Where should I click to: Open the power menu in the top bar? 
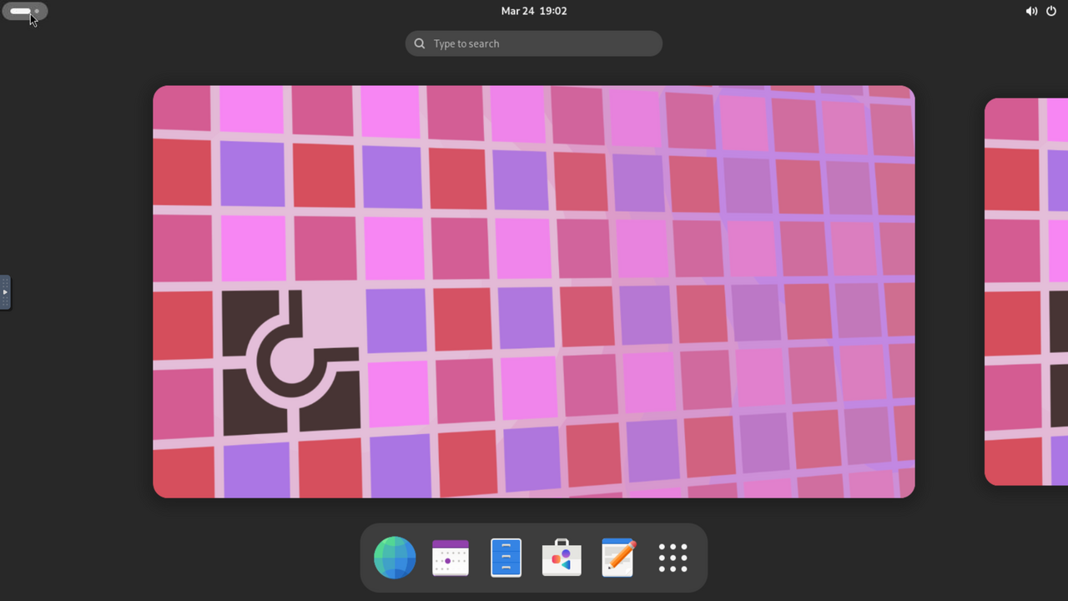1051,11
